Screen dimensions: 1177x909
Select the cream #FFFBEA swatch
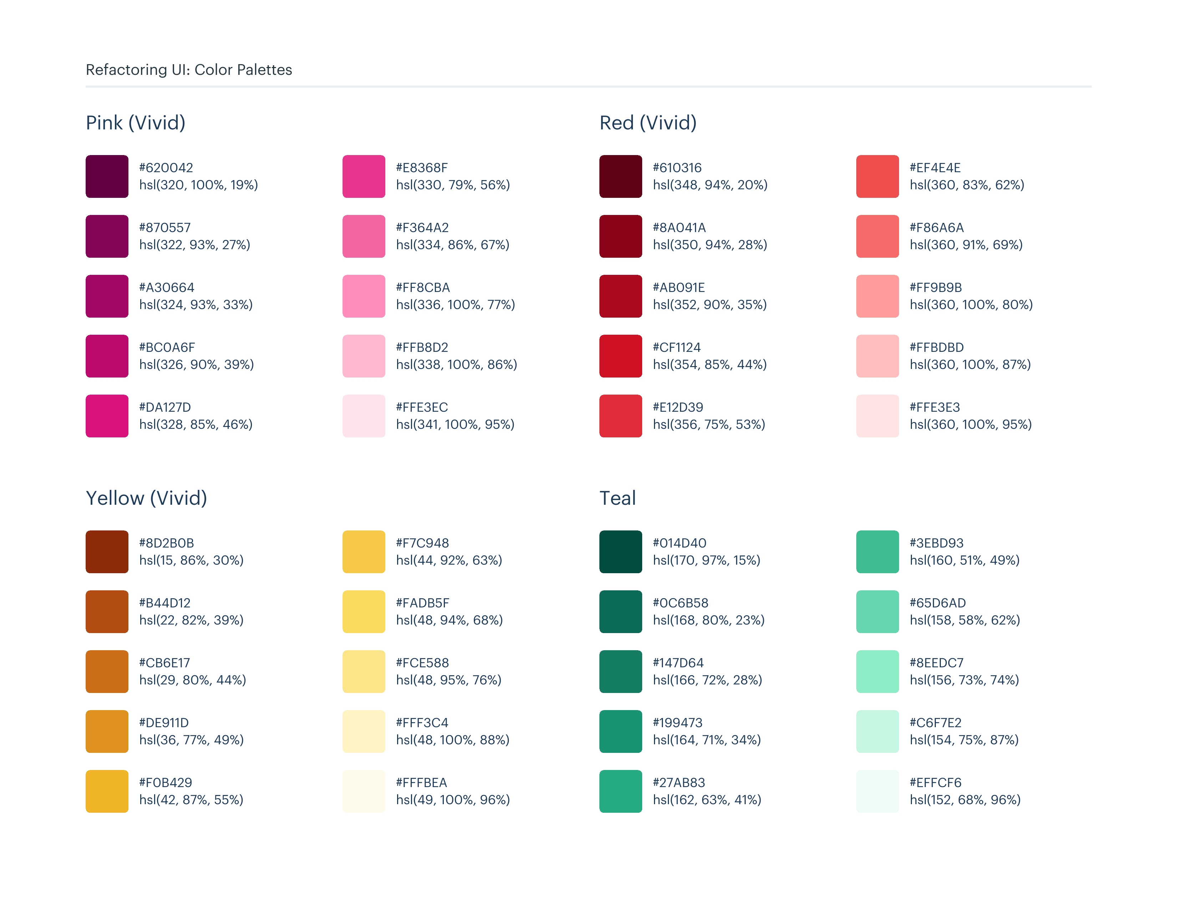click(364, 791)
